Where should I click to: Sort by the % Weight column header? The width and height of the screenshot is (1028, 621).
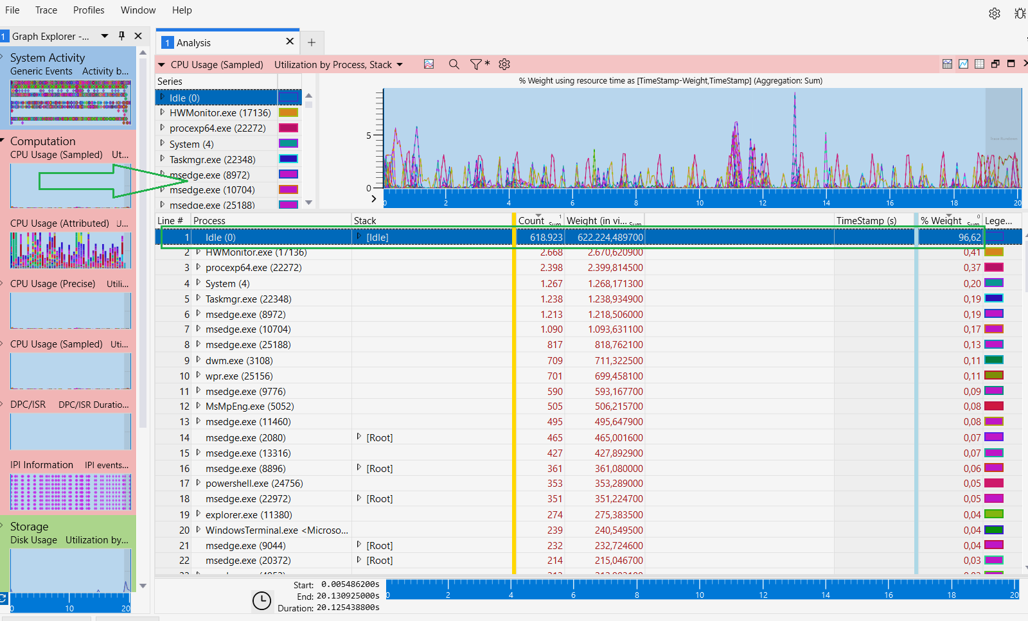pos(950,220)
